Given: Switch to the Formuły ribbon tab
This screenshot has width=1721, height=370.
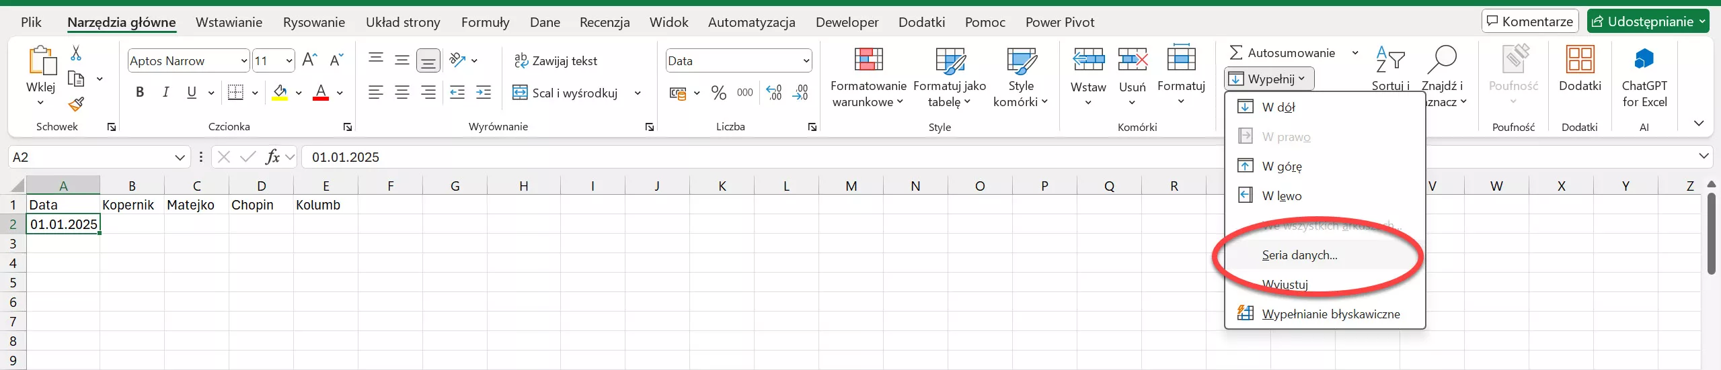Looking at the screenshot, I should coord(485,22).
